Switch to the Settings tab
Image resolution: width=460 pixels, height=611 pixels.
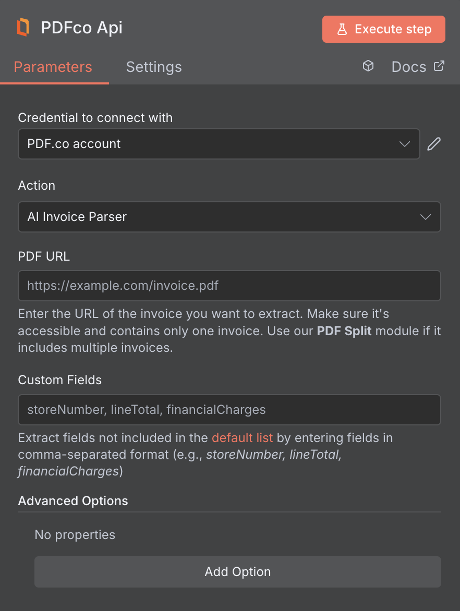[x=153, y=67]
